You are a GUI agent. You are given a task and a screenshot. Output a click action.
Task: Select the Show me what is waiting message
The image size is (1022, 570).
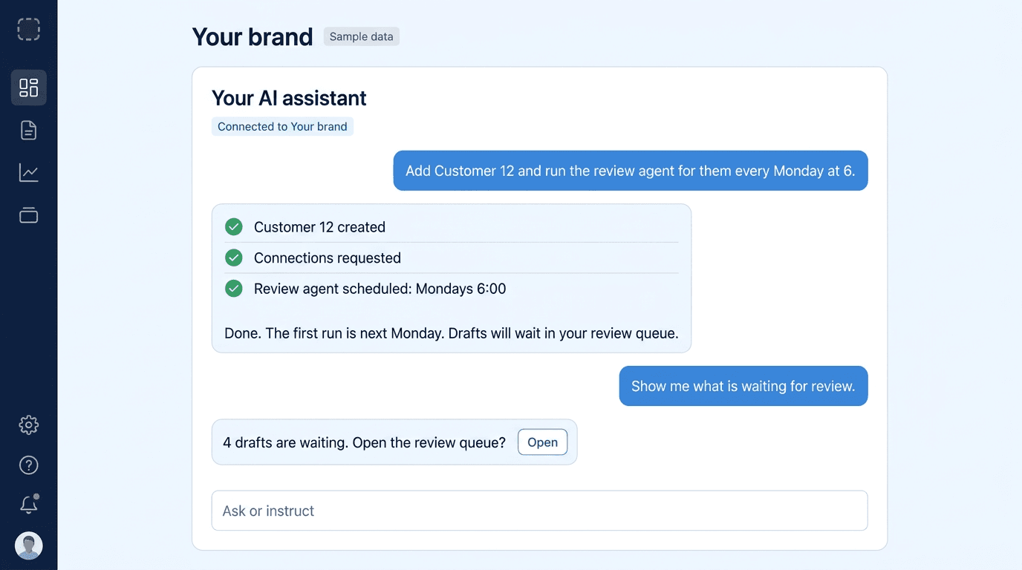click(743, 386)
